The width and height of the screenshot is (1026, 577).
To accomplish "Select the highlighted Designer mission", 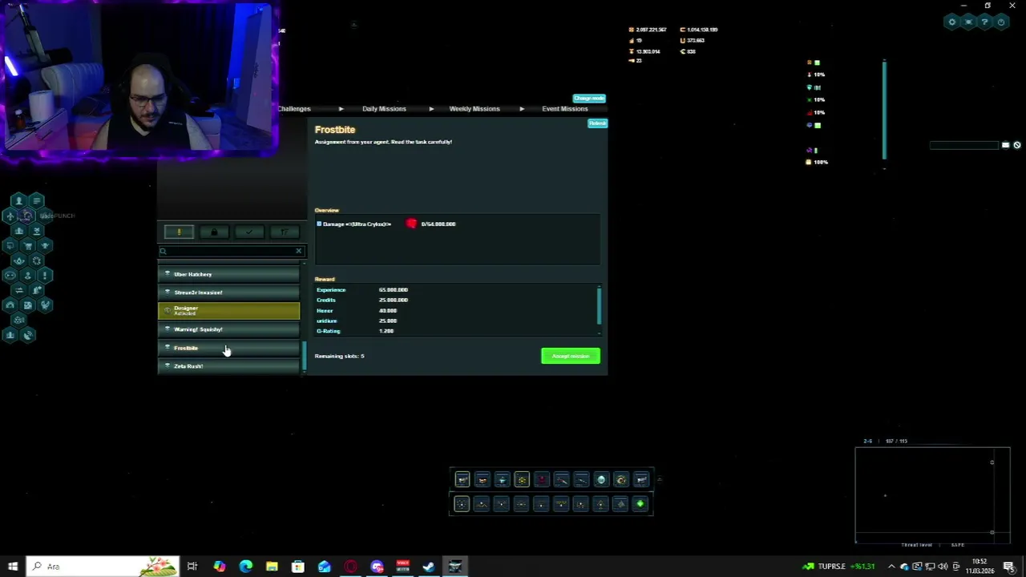I will pos(228,311).
